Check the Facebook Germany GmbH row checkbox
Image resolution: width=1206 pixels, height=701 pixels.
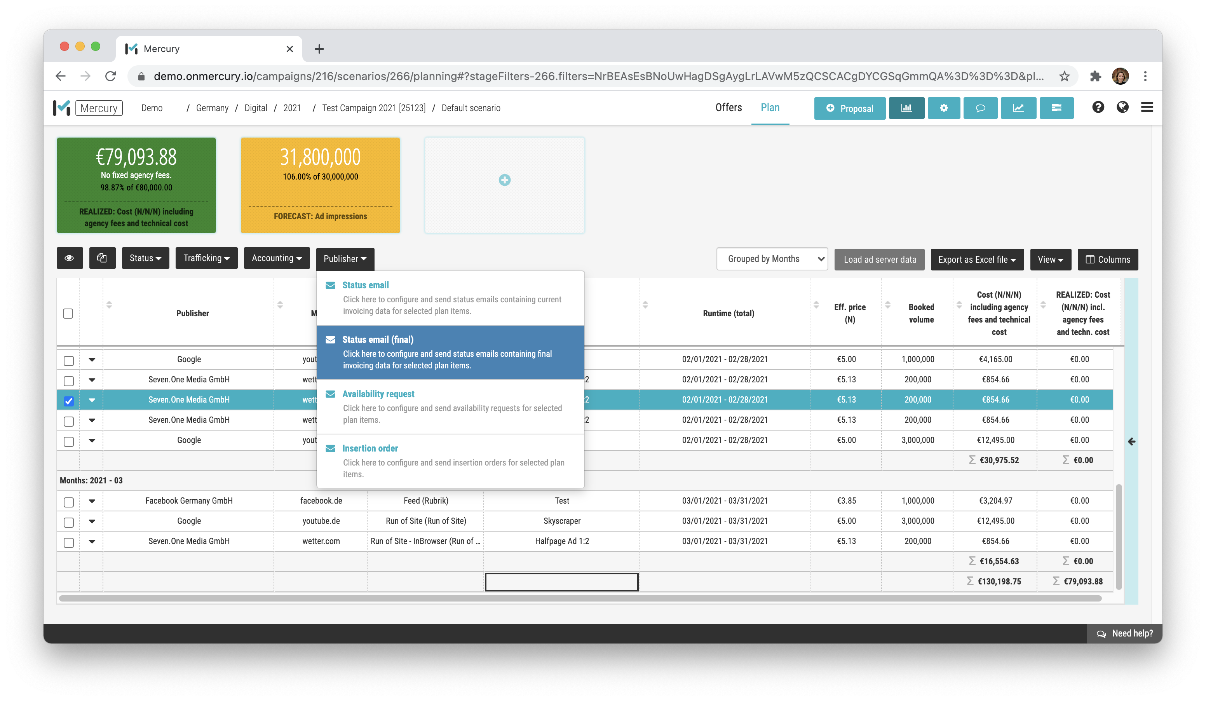click(68, 502)
